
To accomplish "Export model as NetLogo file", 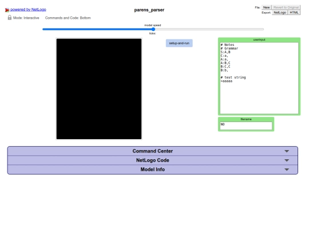I will click(x=280, y=13).
